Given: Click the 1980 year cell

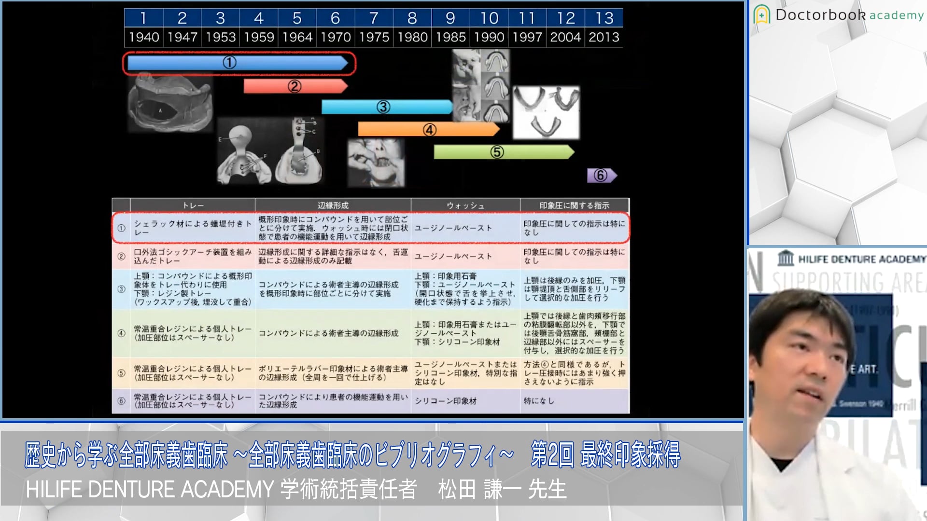Looking at the screenshot, I should (x=412, y=37).
